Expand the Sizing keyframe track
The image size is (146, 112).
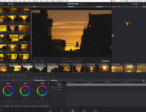[56, 90]
